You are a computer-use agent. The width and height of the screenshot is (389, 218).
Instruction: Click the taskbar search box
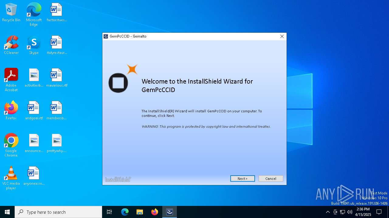[x=58, y=212]
